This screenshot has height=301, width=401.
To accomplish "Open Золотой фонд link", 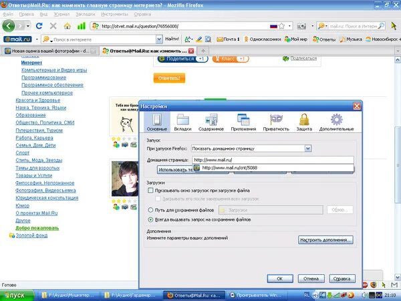I will (x=31, y=235).
